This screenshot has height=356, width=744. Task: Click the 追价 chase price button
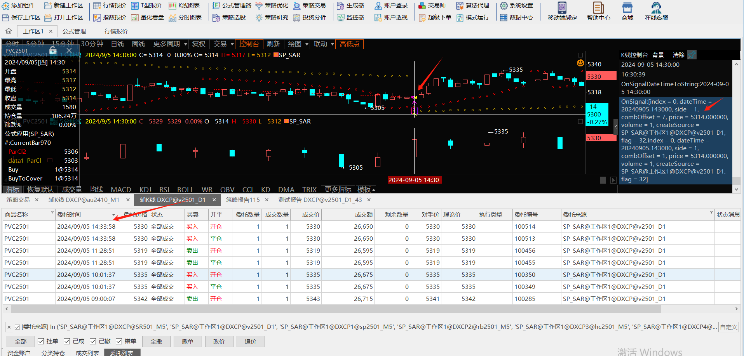pos(251,341)
